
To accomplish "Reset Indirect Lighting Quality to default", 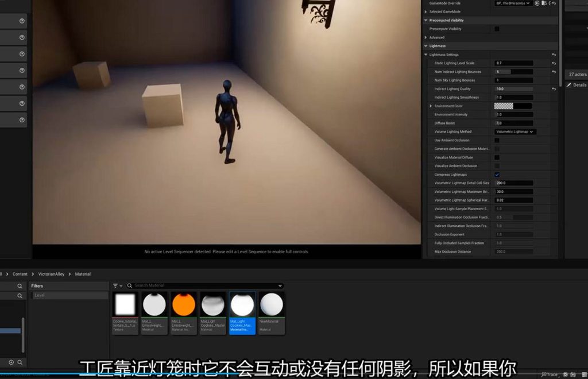I will pyautogui.click(x=554, y=89).
